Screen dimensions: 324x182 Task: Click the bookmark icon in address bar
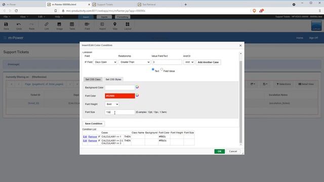pyautogui.click(x=56, y=11)
